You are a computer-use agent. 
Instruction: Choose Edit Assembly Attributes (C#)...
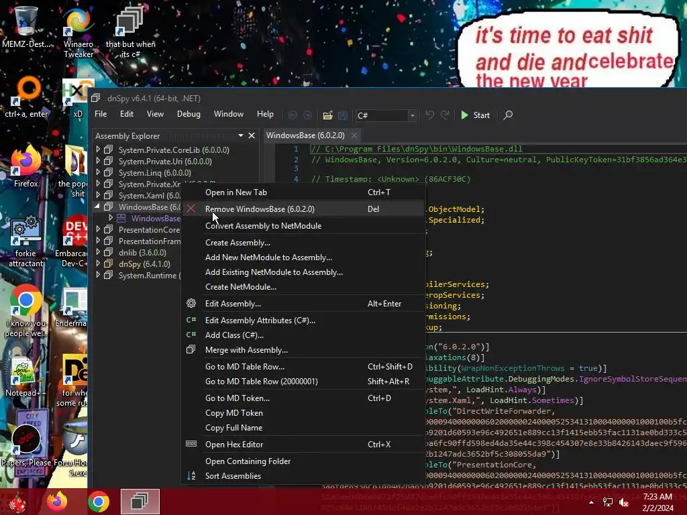[x=303, y=320]
